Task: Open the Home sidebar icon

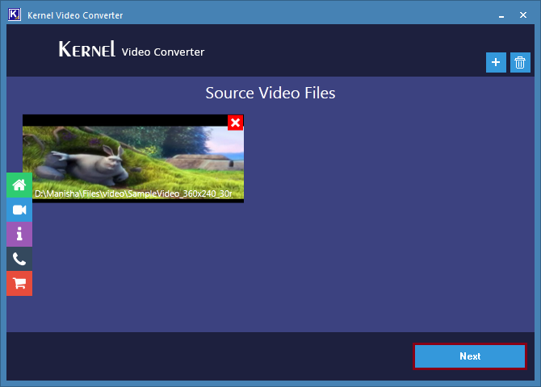Action: [x=19, y=185]
